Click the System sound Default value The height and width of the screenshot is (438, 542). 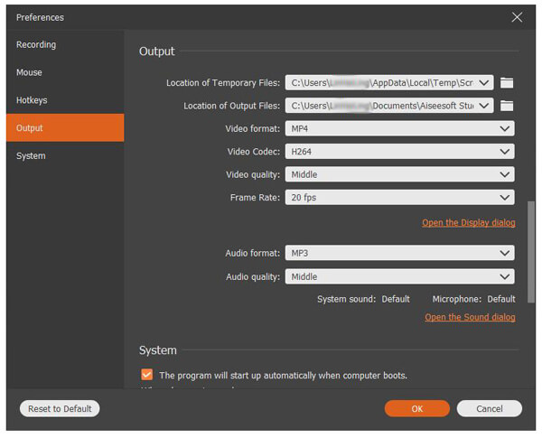click(x=396, y=299)
